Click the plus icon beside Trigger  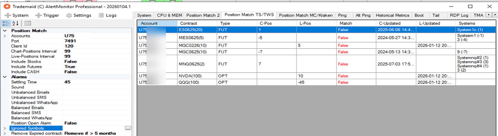click(x=38, y=15)
